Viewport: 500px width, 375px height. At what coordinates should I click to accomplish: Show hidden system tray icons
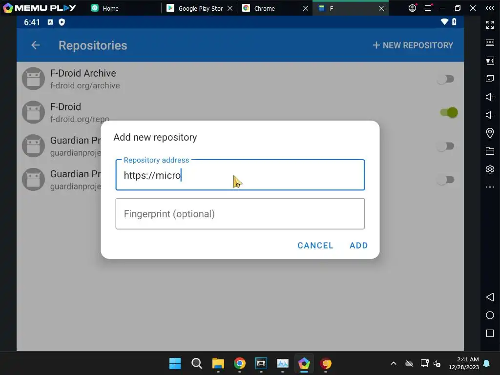(x=394, y=363)
